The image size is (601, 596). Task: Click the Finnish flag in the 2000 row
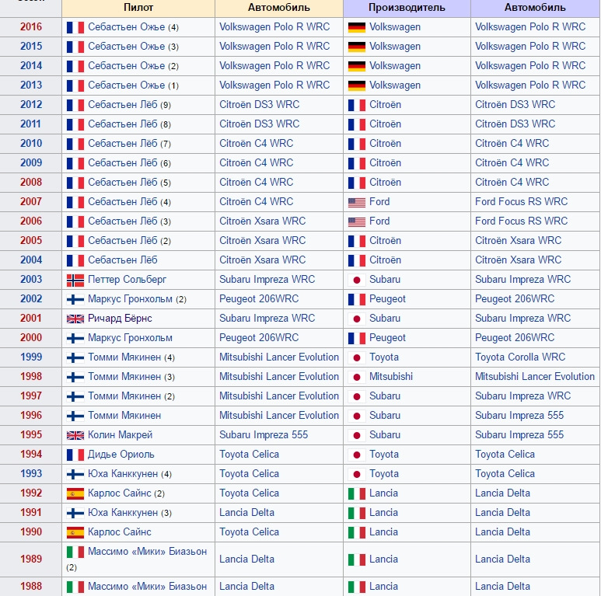coord(75,338)
